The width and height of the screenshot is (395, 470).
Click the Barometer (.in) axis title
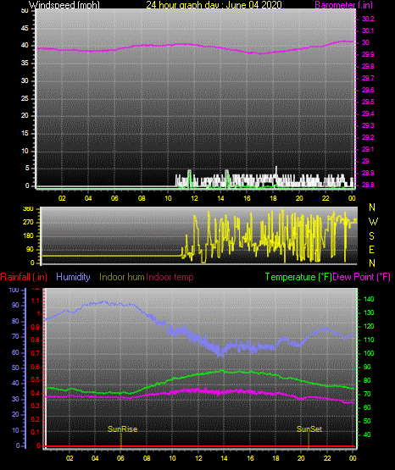pyautogui.click(x=343, y=5)
